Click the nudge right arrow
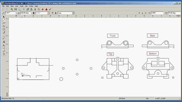The image size is (182, 102). point(149,13)
